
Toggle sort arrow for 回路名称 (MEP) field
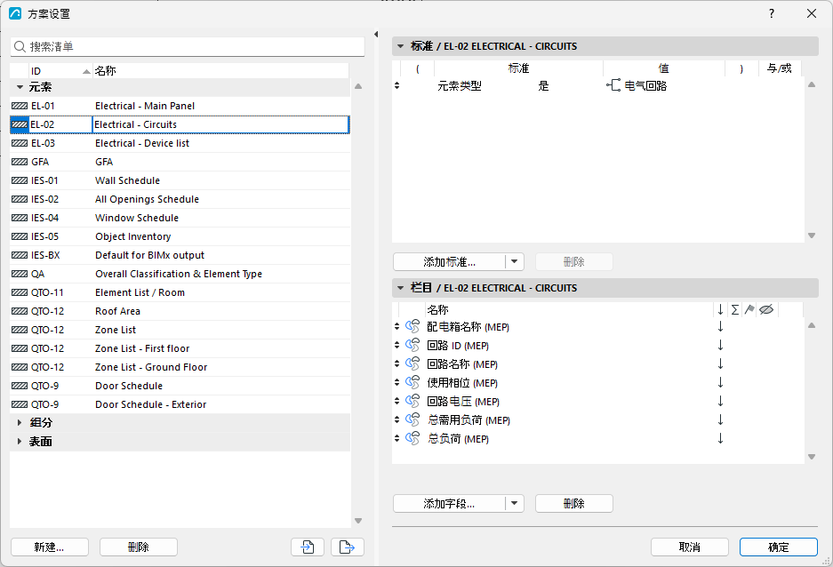point(720,363)
